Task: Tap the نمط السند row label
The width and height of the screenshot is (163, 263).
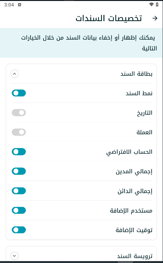Action: tap(139, 93)
